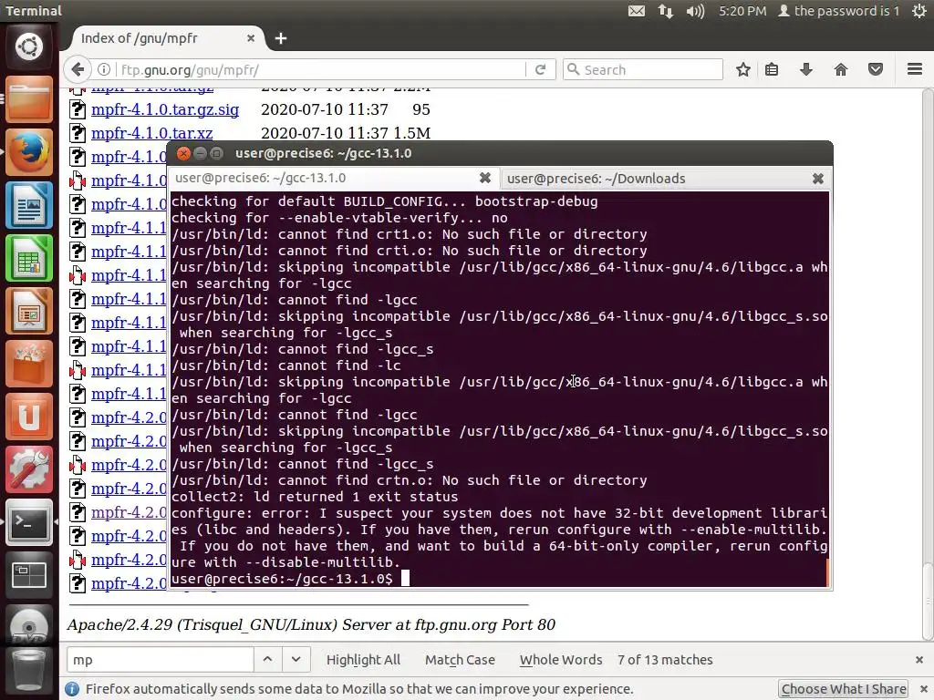
Task: Go to next find match
Action: tap(296, 660)
